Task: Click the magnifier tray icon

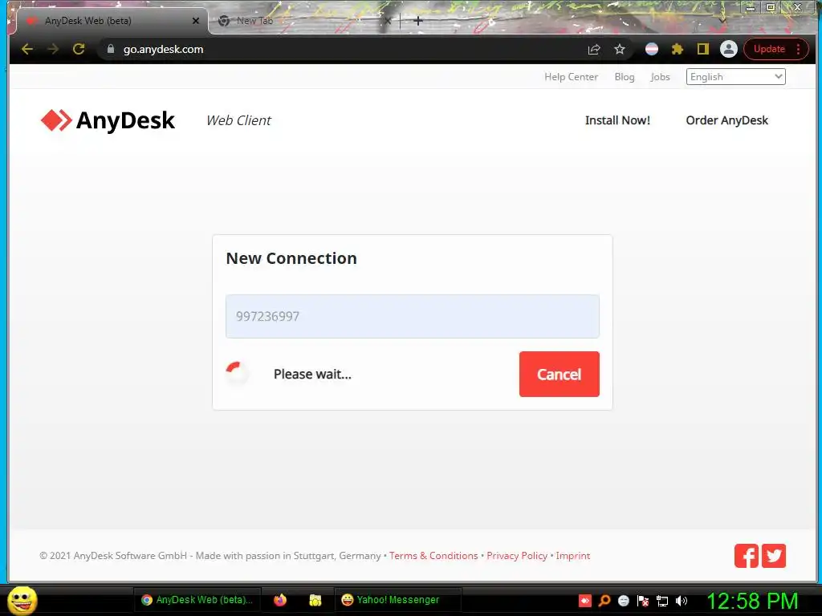Action: [604, 601]
